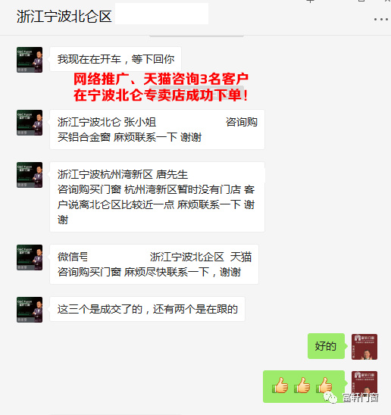Click the red avatar beside '好的'
Viewport: 391px width, 415px height.
pyautogui.click(x=364, y=347)
